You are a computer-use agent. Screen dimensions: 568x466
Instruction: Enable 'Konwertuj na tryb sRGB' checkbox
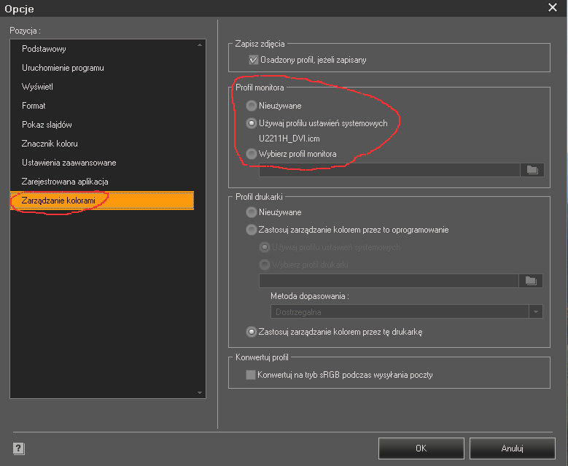coord(252,375)
